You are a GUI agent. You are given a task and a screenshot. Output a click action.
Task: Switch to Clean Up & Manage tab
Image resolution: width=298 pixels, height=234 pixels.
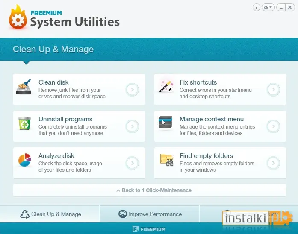click(50, 214)
